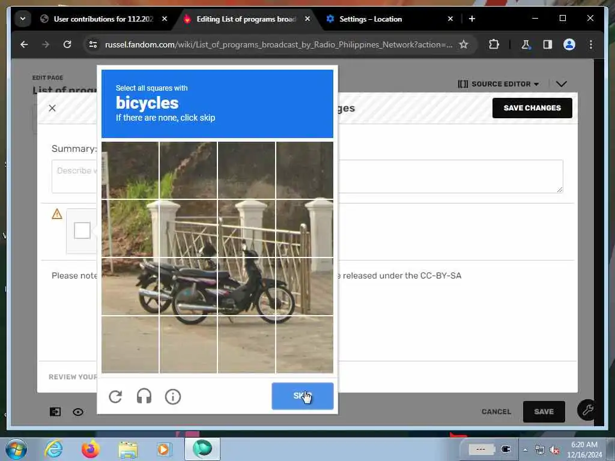Click the sidebar panel icon at bottom left
This screenshot has height=461, width=615.
pyautogui.click(x=55, y=412)
